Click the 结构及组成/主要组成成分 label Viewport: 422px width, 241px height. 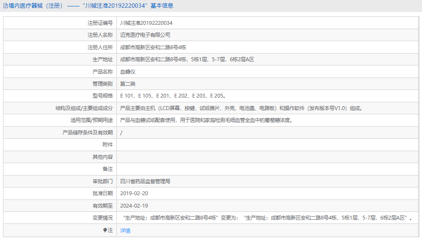pos(84,108)
